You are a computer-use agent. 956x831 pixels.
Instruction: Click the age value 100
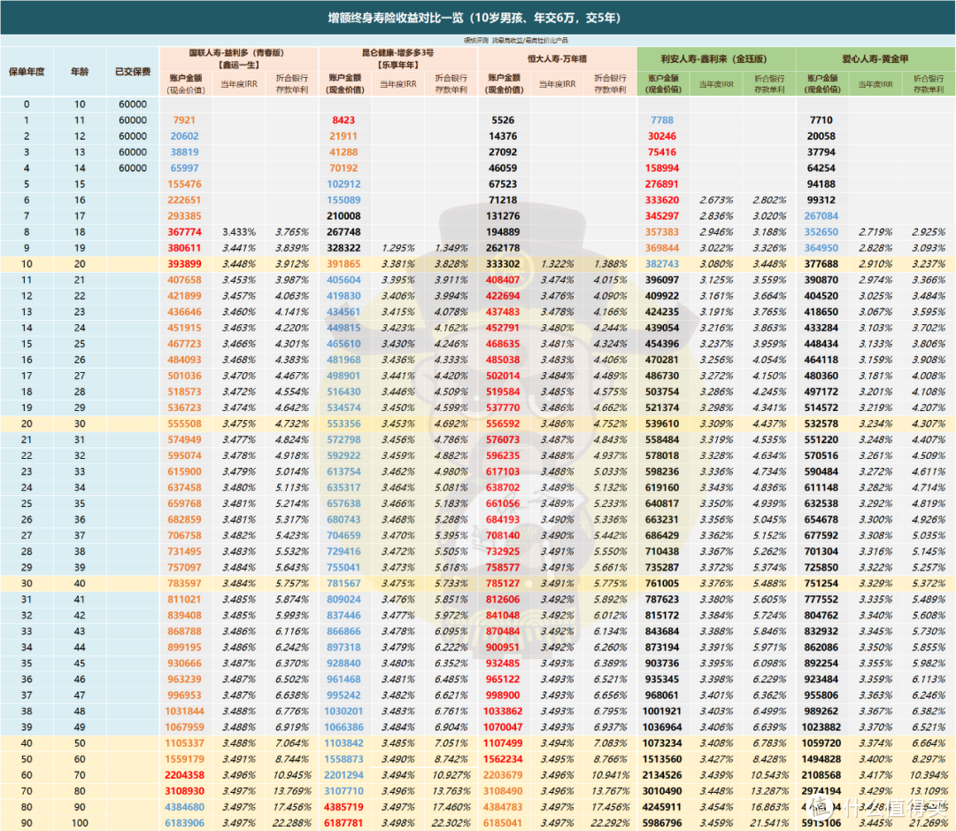(x=80, y=823)
